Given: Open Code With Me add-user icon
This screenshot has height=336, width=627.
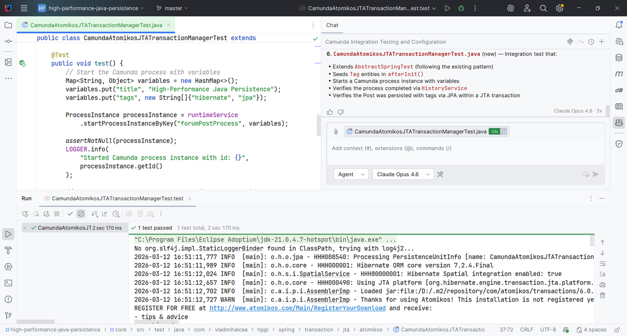Looking at the screenshot, I should coord(527,8).
